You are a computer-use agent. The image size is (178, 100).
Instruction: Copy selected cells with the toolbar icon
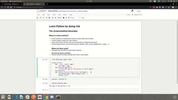click(46, 18)
